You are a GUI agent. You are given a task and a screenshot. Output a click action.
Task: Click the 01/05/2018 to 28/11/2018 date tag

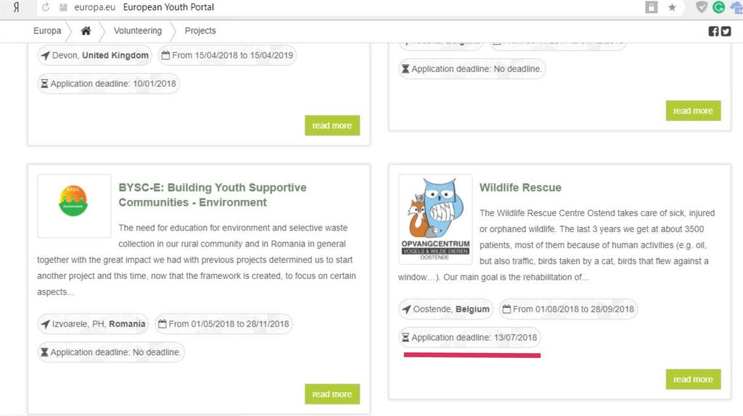tap(223, 324)
